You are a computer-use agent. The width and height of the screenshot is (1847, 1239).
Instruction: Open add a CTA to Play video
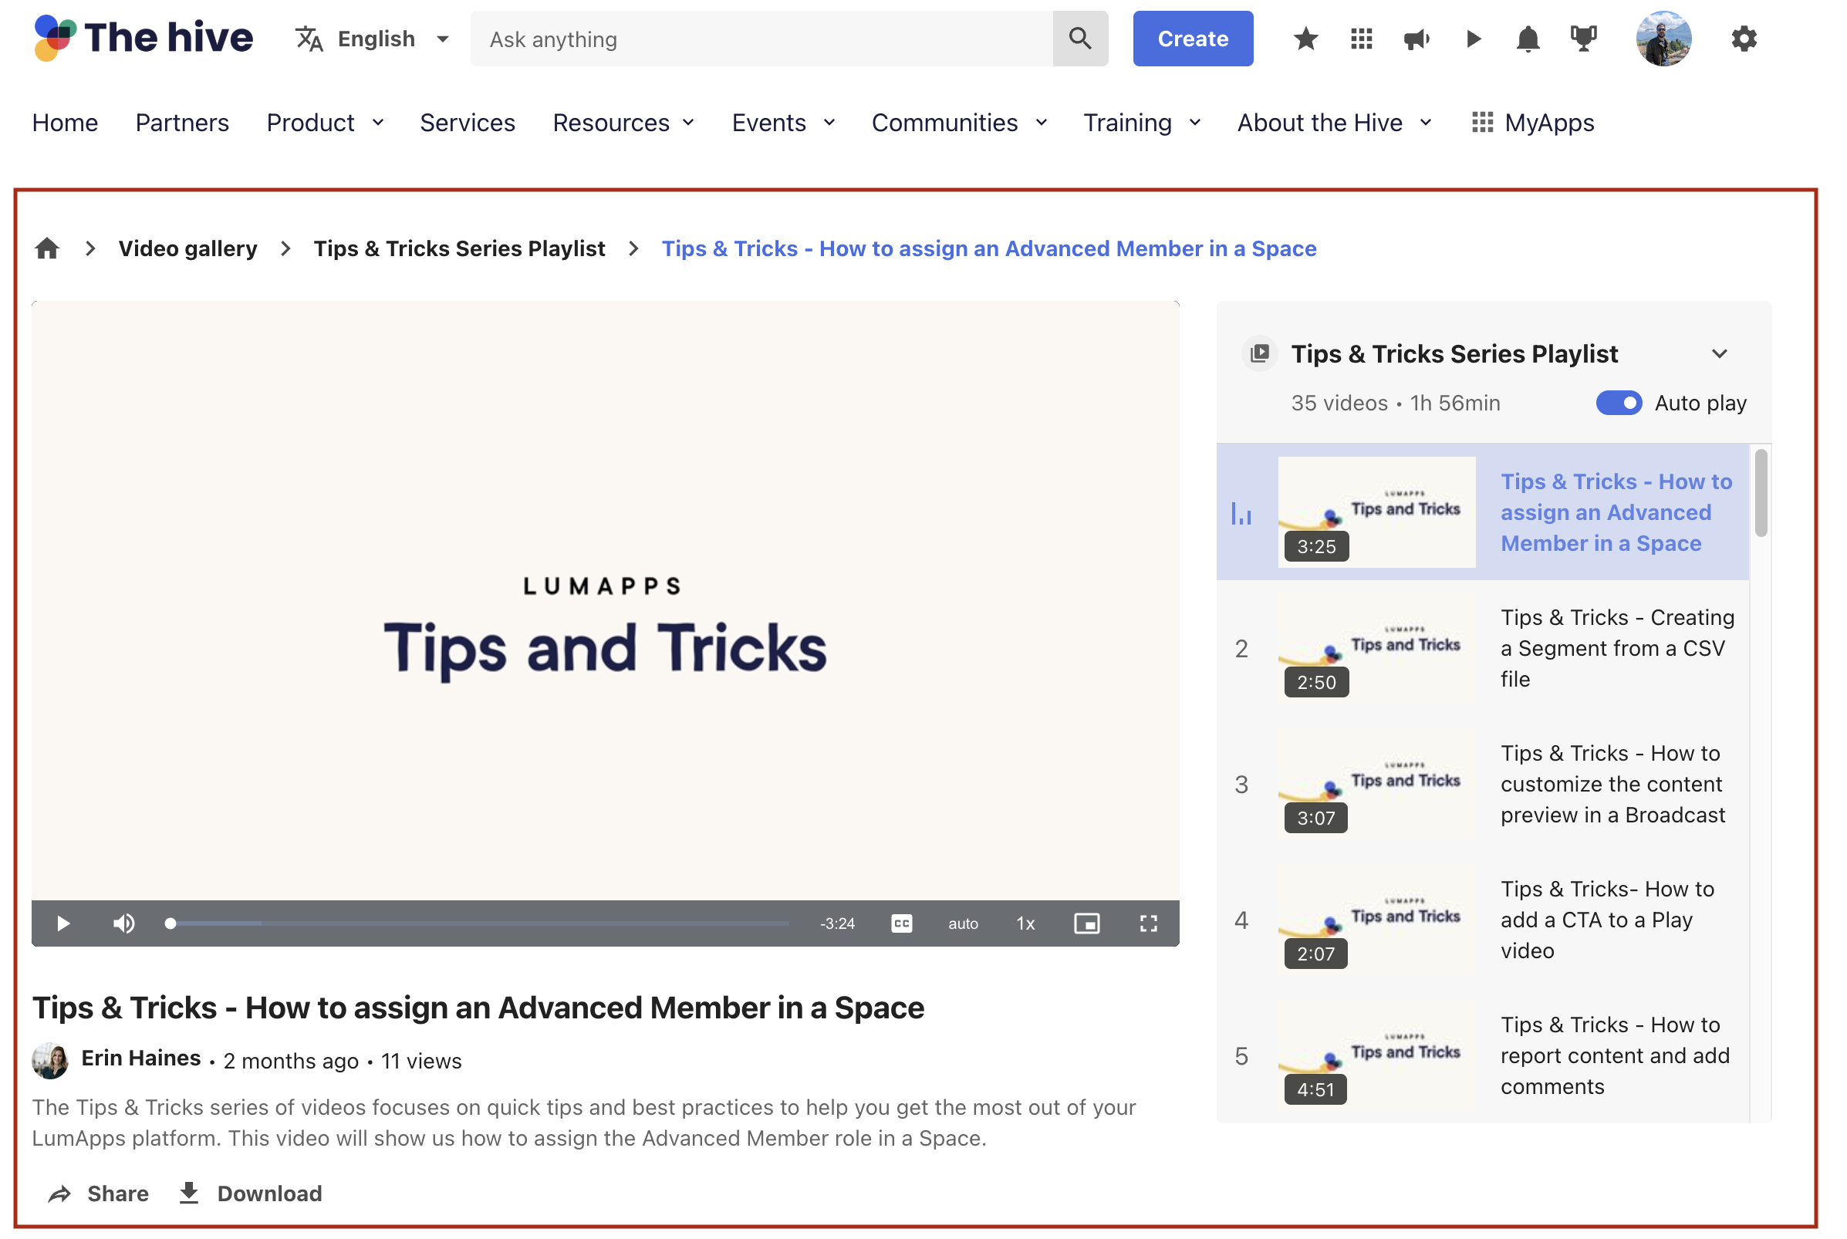pyautogui.click(x=1607, y=920)
